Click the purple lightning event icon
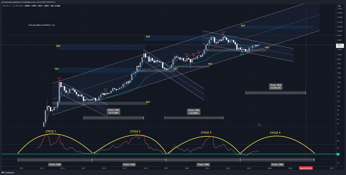346x175 pixels. [x=259, y=125]
